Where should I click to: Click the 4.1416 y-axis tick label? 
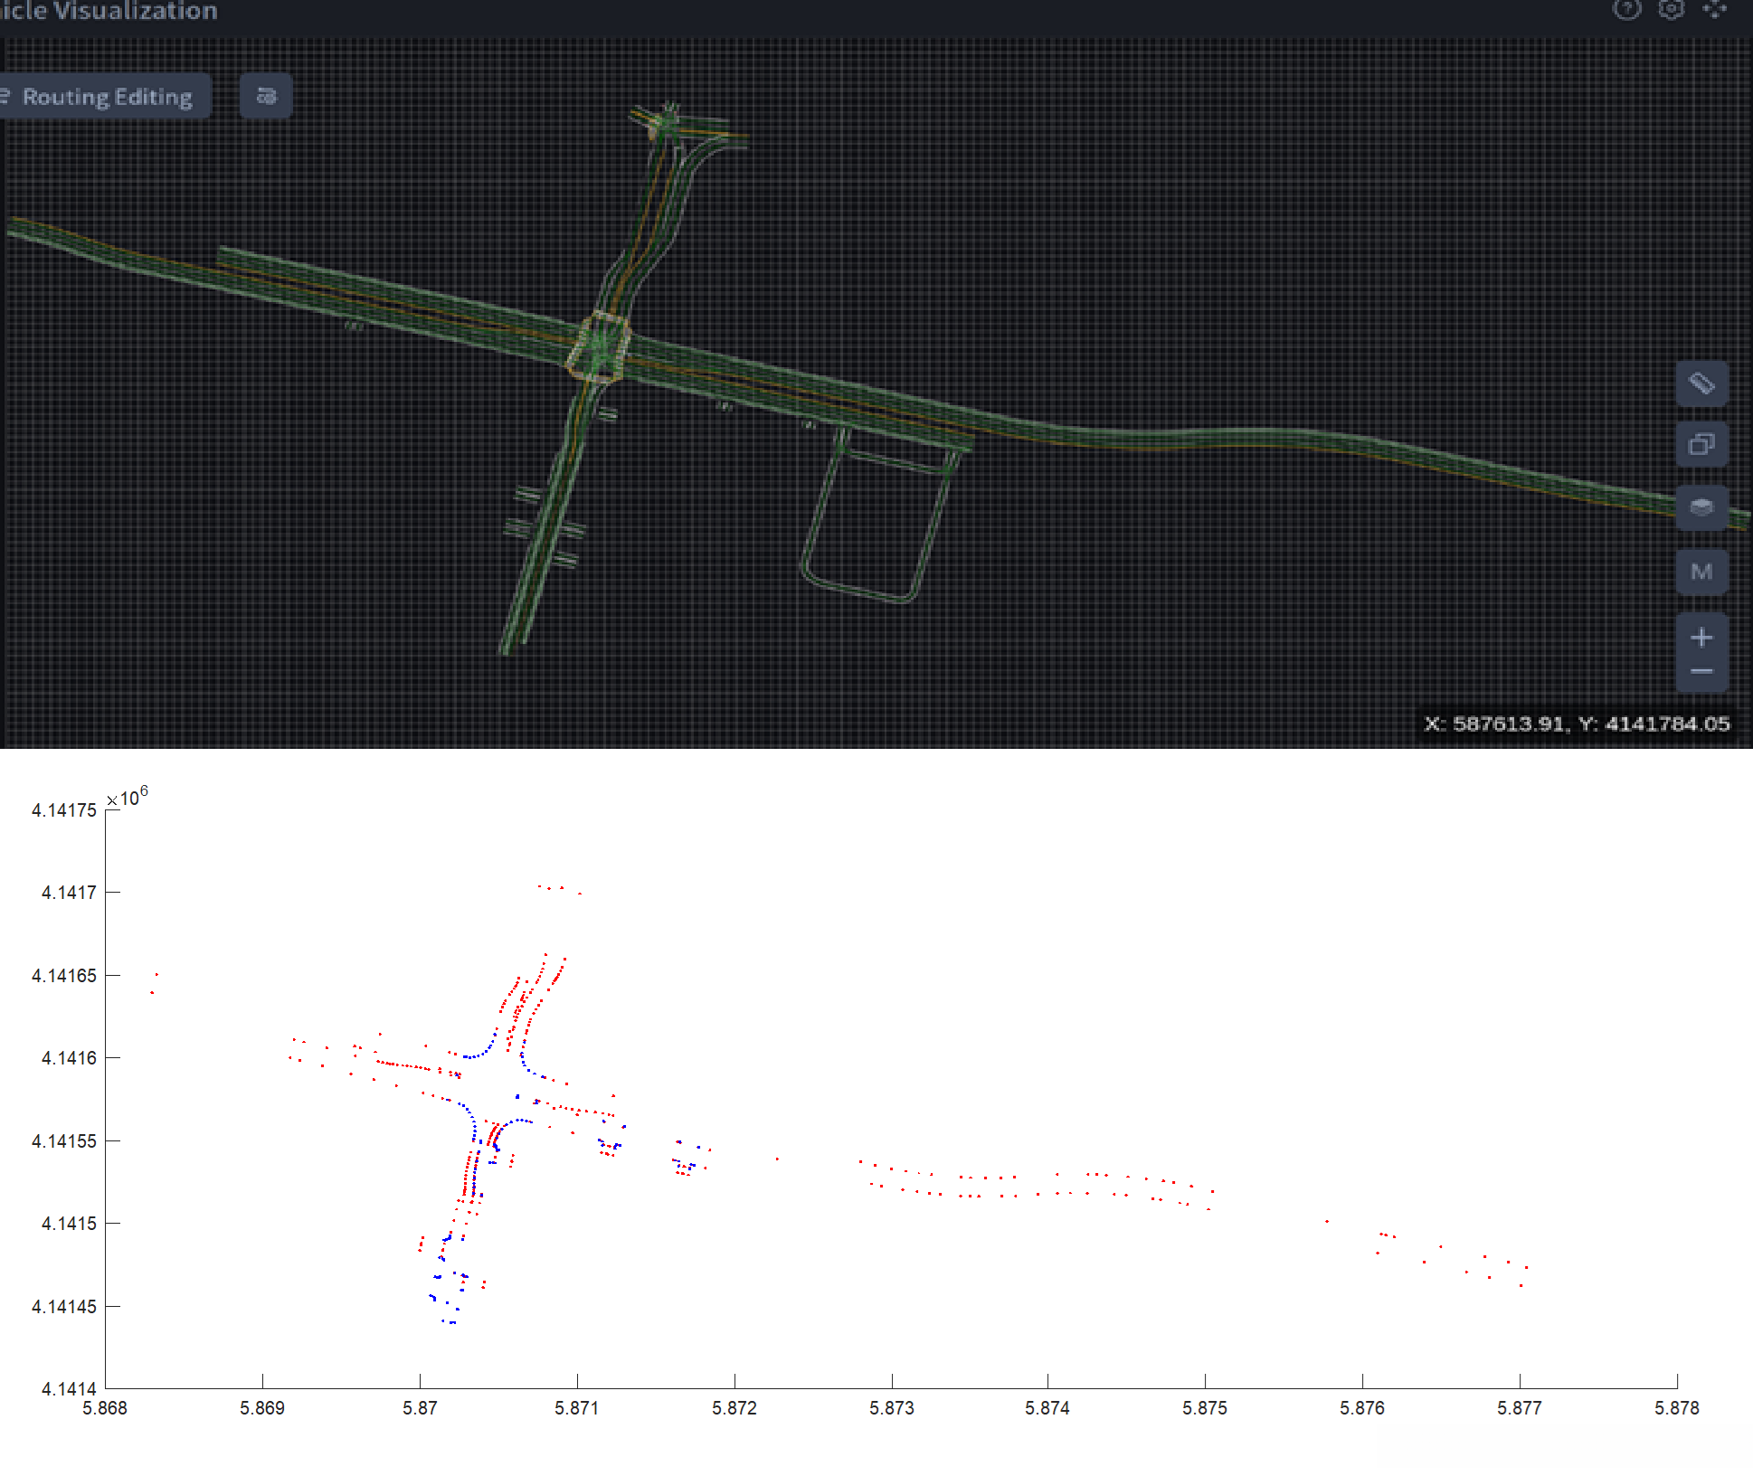coord(69,1058)
